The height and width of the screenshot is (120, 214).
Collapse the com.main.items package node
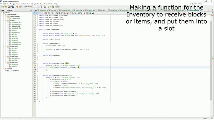[6, 57]
